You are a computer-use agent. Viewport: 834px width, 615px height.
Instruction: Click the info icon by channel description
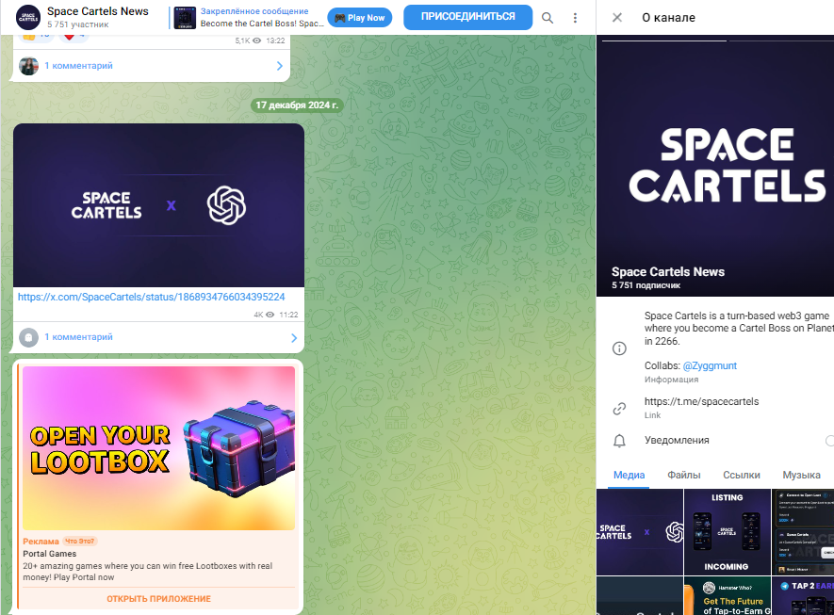click(x=619, y=348)
